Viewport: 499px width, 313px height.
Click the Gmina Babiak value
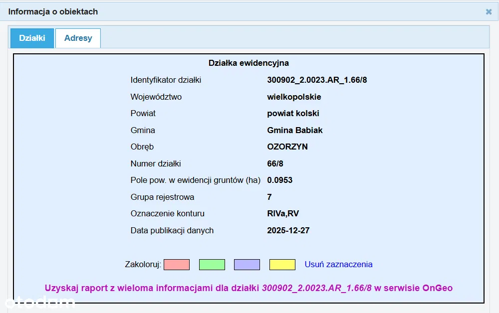[x=295, y=130]
